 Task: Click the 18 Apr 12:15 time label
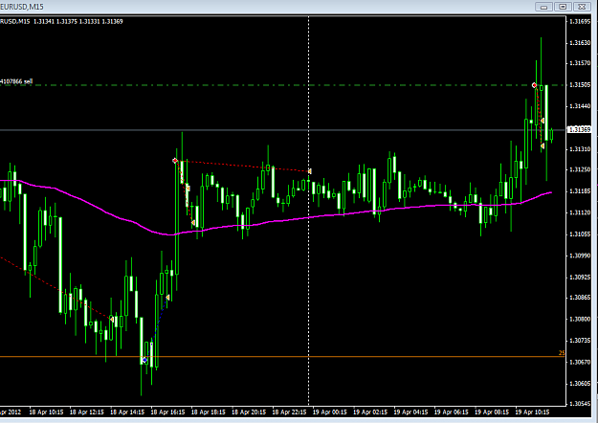coord(86,412)
